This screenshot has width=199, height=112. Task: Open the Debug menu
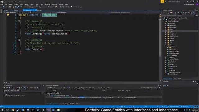pyautogui.click(x=26, y=4)
